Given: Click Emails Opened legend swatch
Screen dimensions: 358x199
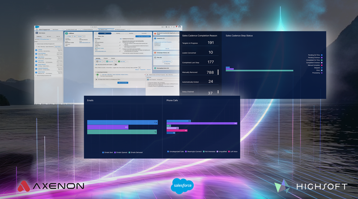Looking at the screenshot, I should [x=115, y=152].
